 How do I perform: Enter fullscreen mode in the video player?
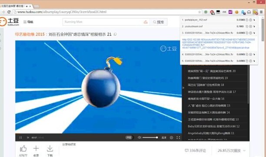tap(178, 138)
